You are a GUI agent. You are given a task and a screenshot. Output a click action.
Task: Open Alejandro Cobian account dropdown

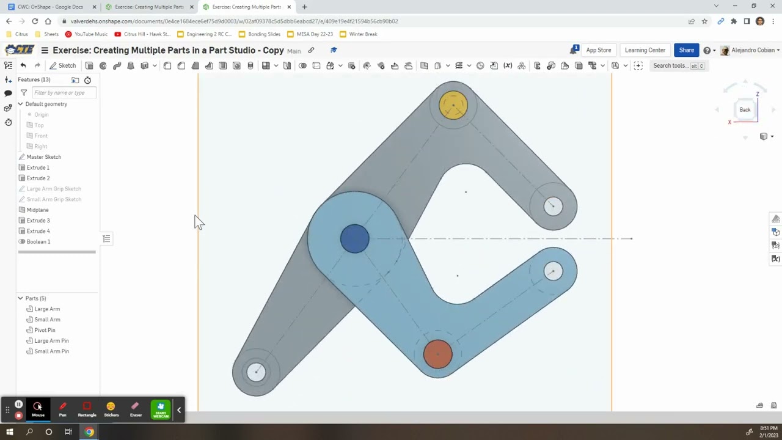pos(751,50)
